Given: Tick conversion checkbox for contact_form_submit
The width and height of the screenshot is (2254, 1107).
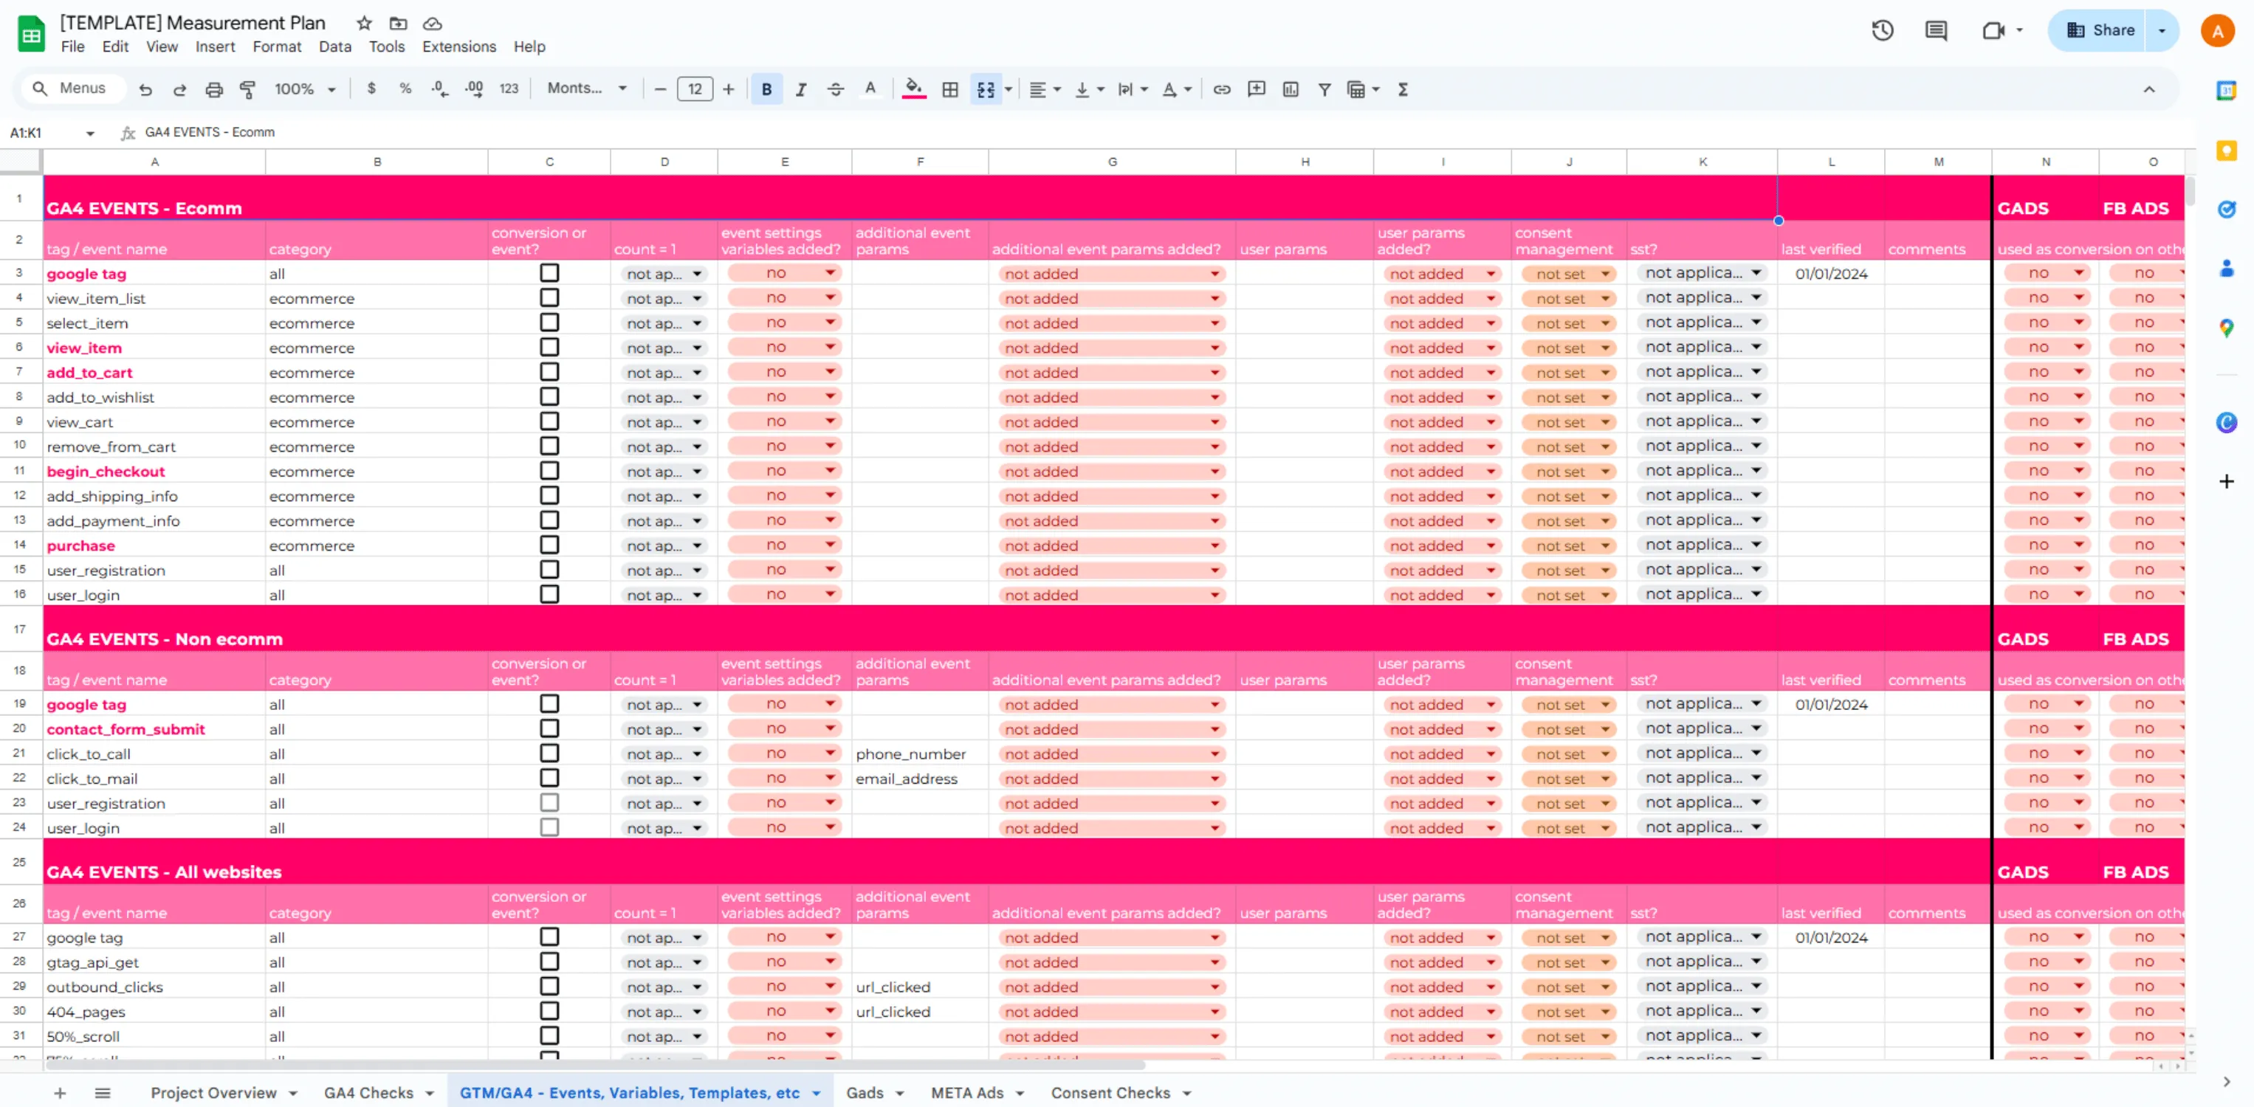Looking at the screenshot, I should [x=549, y=729].
